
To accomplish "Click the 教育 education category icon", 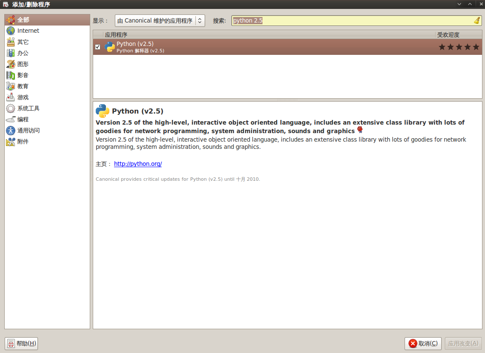I will click(x=11, y=86).
